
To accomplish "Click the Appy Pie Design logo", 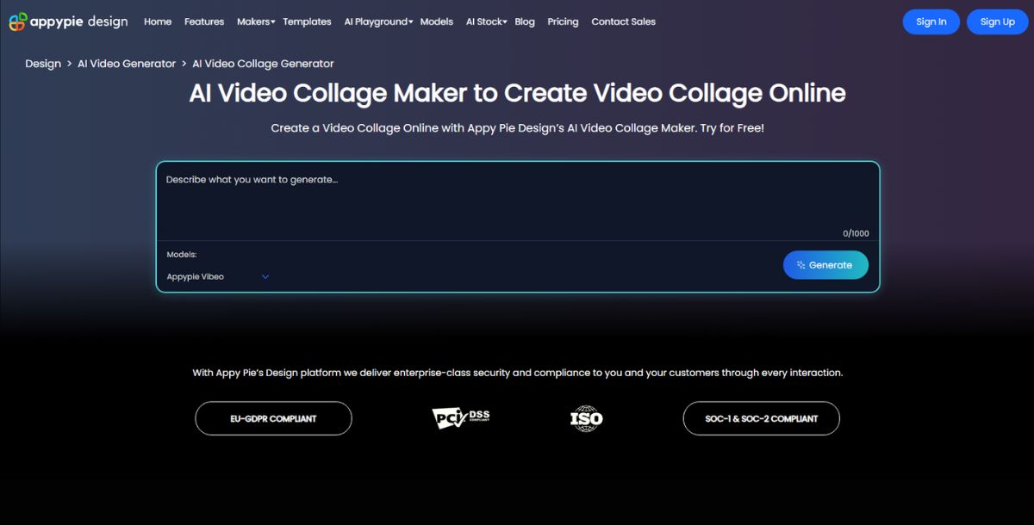I will point(68,22).
